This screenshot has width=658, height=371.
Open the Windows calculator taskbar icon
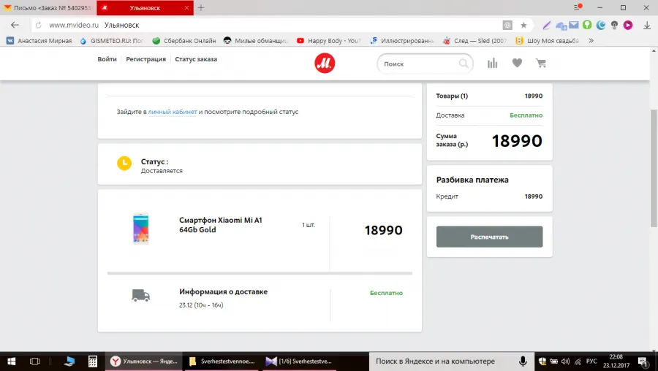[x=93, y=362]
